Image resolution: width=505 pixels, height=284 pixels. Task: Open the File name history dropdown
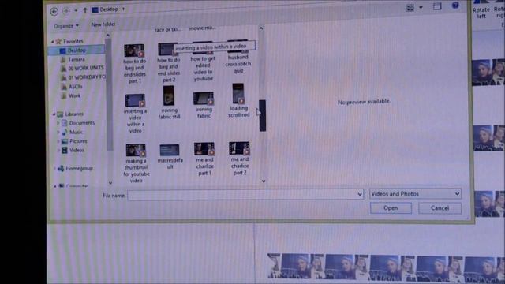(360, 194)
